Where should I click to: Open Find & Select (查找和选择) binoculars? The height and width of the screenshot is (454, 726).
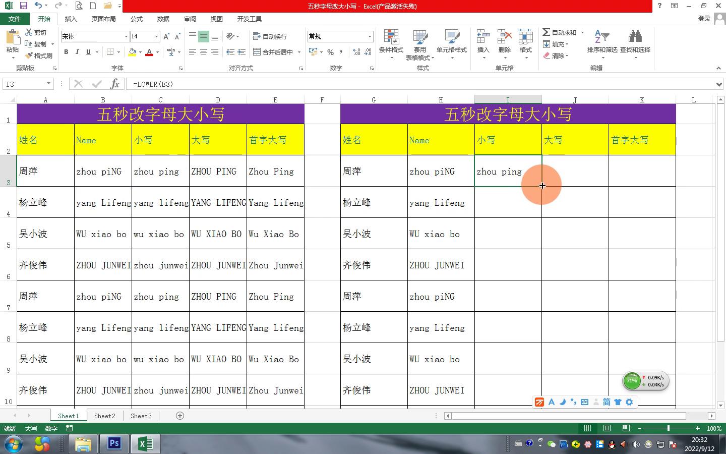(635, 38)
